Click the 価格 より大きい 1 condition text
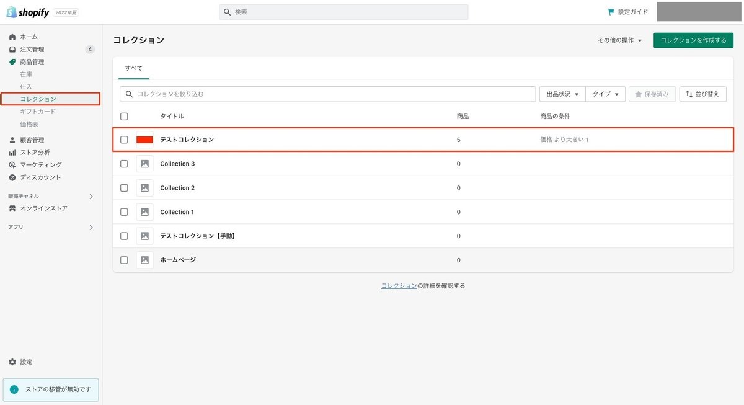 click(x=564, y=140)
